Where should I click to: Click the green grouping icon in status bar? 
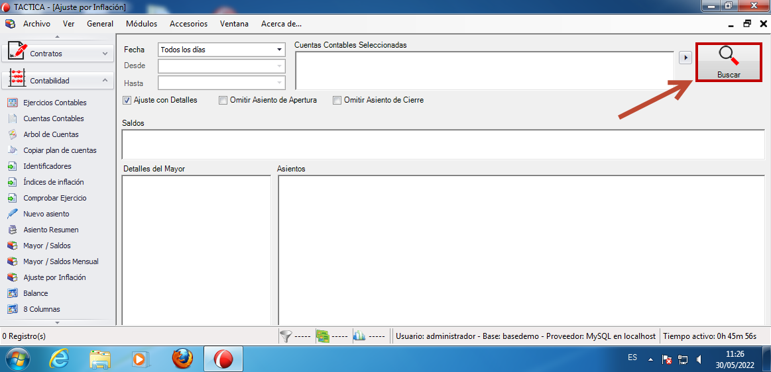click(323, 336)
